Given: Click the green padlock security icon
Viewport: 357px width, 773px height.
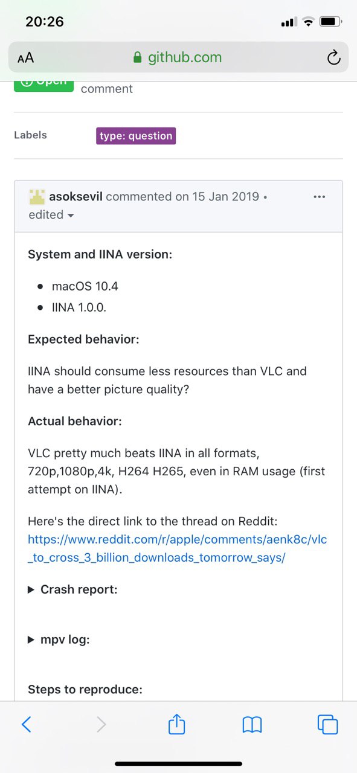Looking at the screenshot, I should [137, 58].
